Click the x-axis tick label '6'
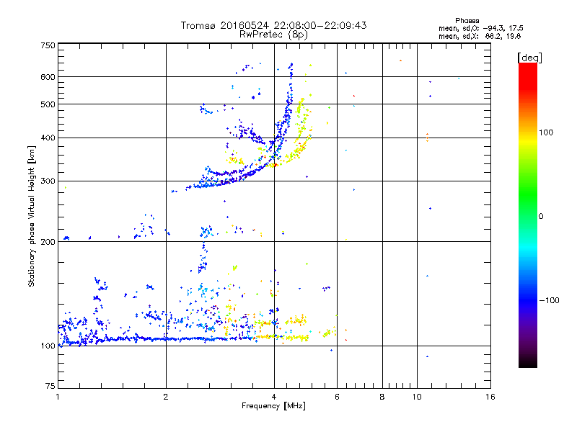Viewport: 577px width, 432px height. [x=337, y=397]
